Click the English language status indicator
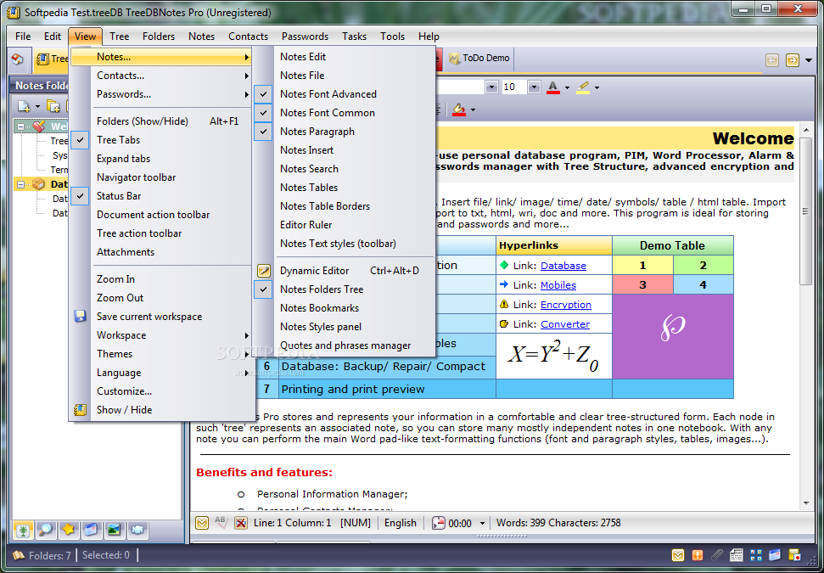Viewport: 824px width, 573px height. click(x=400, y=523)
